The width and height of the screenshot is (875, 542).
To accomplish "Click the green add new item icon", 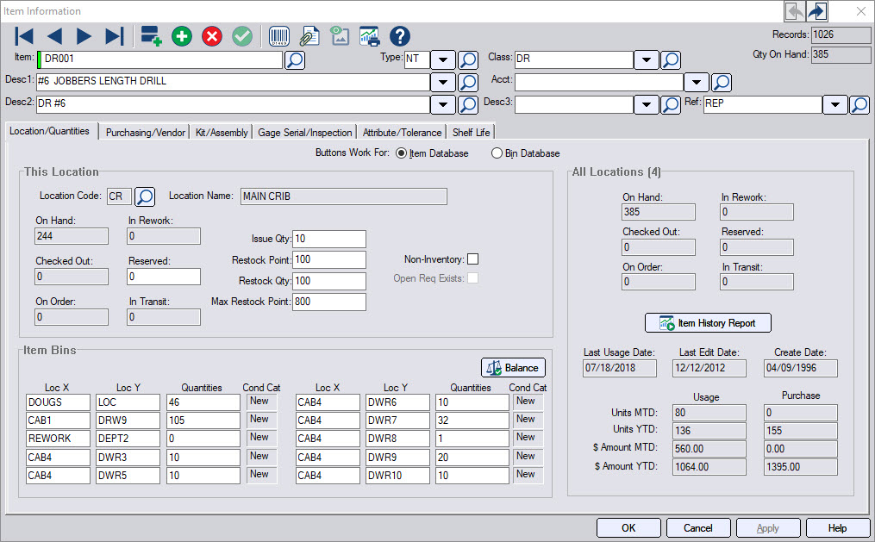I will coord(182,36).
